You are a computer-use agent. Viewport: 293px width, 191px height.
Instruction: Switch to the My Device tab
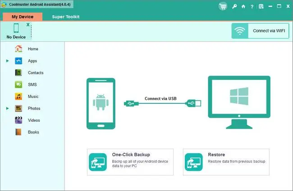23,17
